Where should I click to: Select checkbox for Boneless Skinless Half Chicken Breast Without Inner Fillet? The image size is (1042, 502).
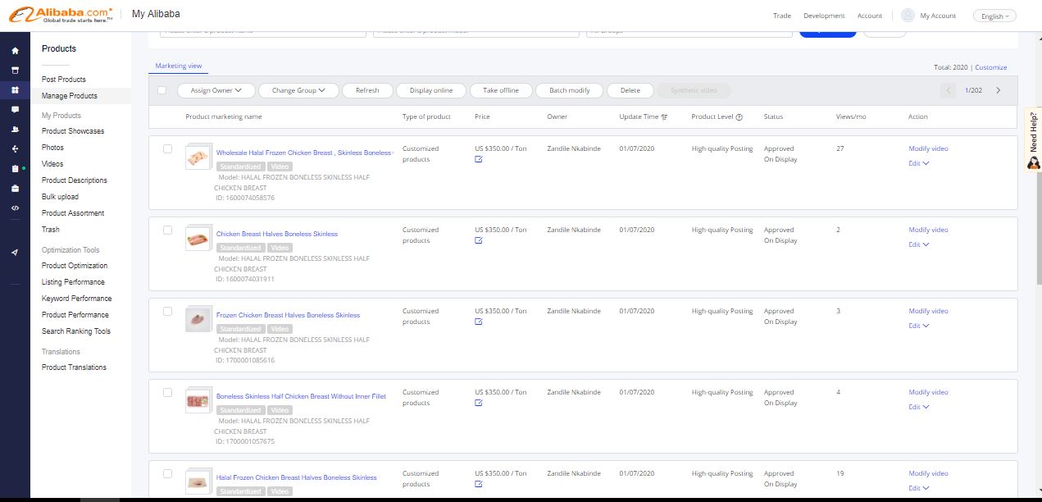click(x=167, y=393)
